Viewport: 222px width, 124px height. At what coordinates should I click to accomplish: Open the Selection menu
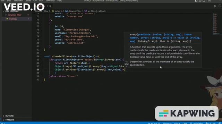[x=18, y=1]
